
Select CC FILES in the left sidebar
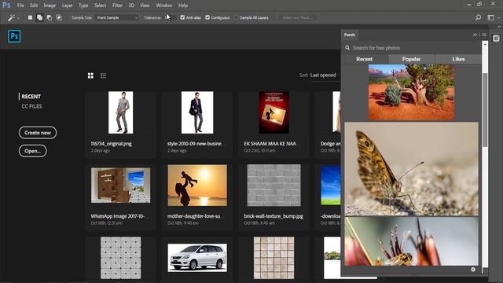click(31, 106)
